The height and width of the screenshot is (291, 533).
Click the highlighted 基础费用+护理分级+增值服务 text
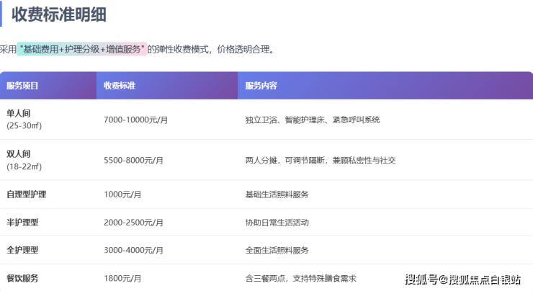click(x=83, y=49)
